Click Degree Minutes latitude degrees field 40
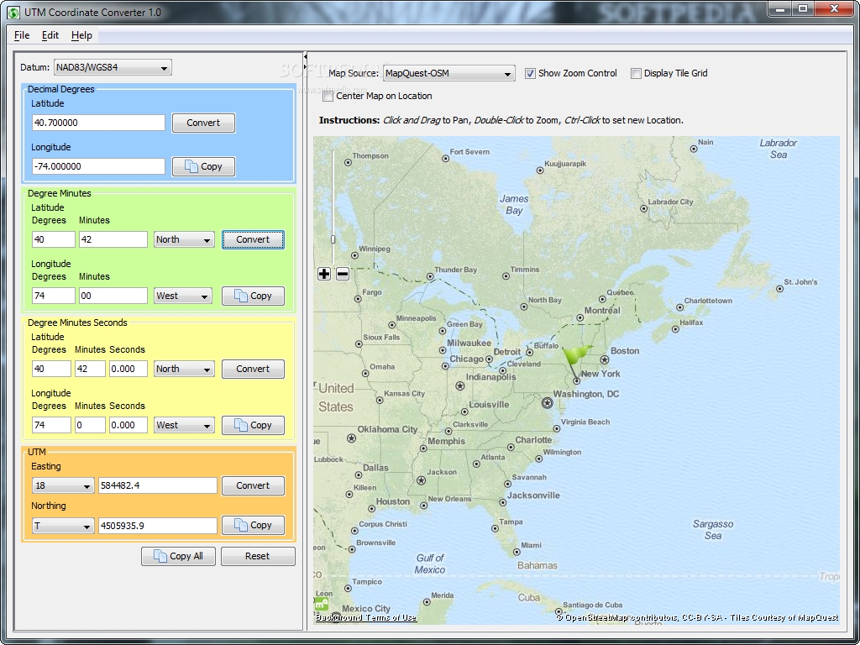Viewport: 860px width, 645px height. (x=54, y=239)
